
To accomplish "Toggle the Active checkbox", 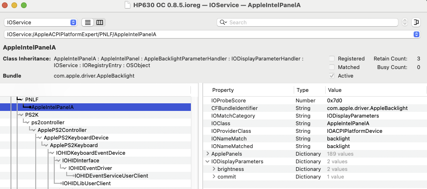I will click(x=332, y=76).
